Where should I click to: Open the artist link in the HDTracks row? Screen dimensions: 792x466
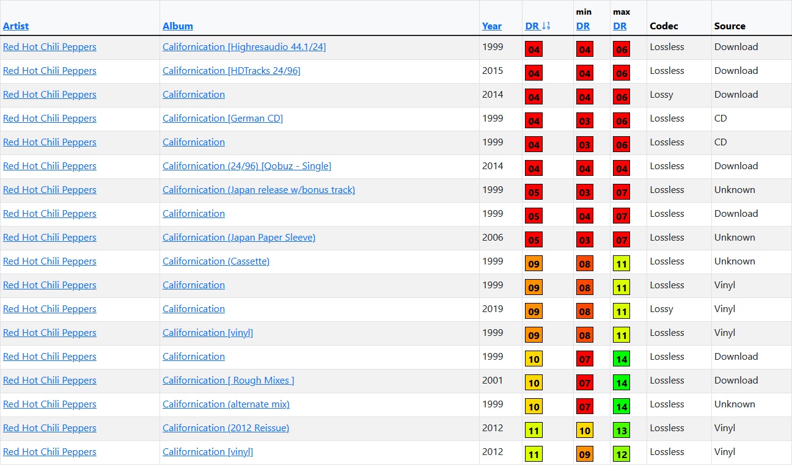(50, 71)
